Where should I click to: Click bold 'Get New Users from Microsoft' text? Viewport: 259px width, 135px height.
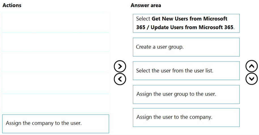point(190,19)
